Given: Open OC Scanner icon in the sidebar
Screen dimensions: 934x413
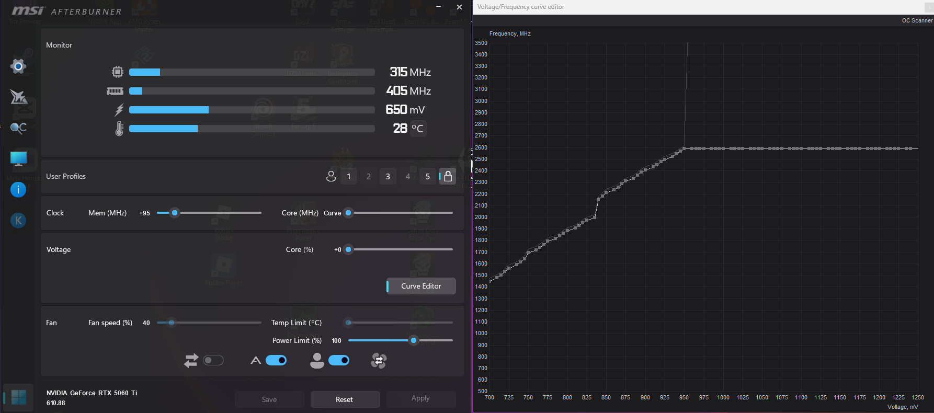Looking at the screenshot, I should [18, 128].
